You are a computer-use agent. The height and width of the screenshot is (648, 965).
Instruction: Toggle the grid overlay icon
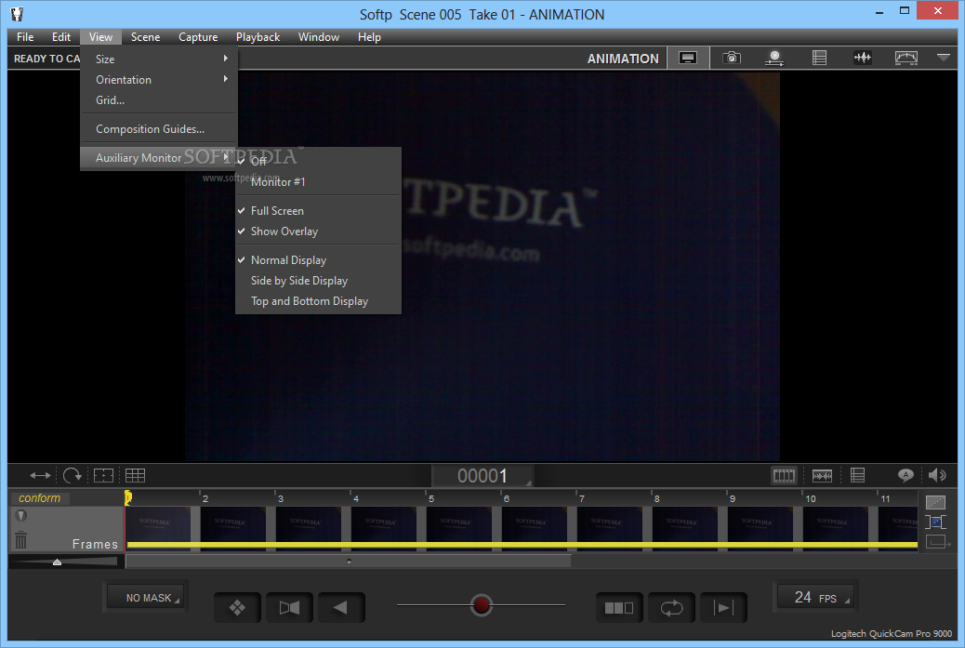pyautogui.click(x=135, y=475)
